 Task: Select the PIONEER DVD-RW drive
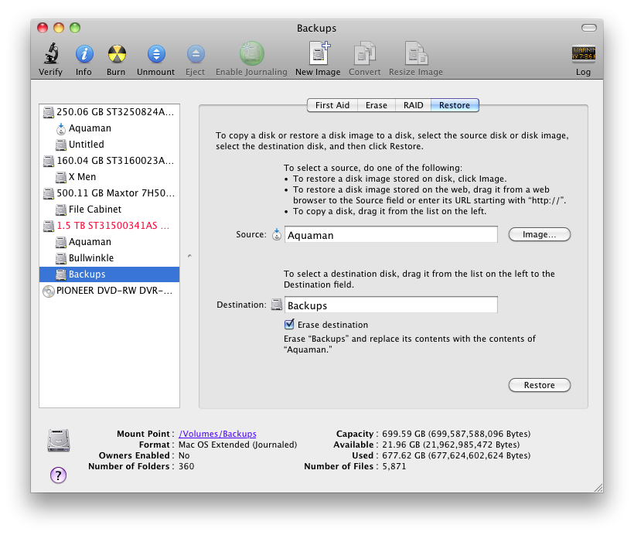109,291
